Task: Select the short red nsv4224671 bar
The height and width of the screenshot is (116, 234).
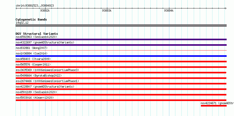Action: coord(214,106)
